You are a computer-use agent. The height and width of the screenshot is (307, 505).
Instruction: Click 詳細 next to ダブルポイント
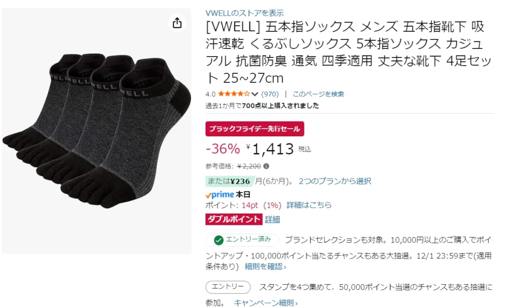point(273,219)
